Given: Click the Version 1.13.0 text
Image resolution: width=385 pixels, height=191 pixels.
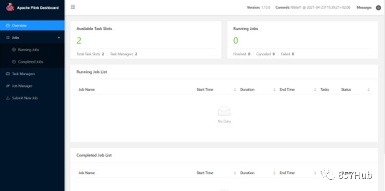Looking at the screenshot, I should click(x=258, y=7).
